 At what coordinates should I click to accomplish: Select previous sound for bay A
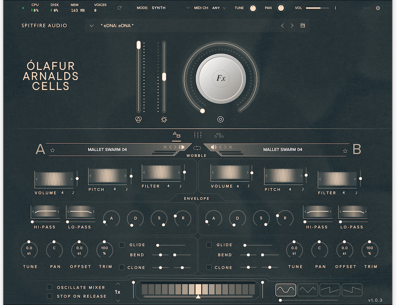[x=170, y=147]
